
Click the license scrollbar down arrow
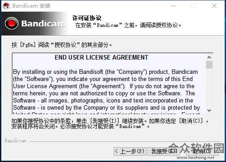tap(209, 111)
